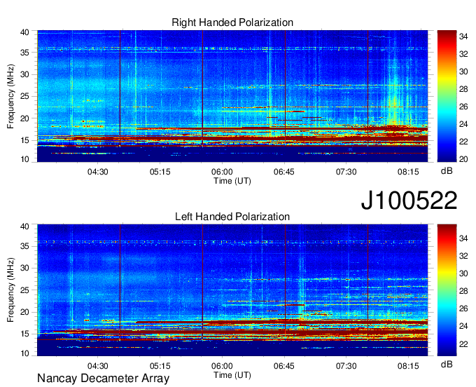Click "20" on the right-handed colorbar scale
This screenshot has height=387, width=476.
463,159
